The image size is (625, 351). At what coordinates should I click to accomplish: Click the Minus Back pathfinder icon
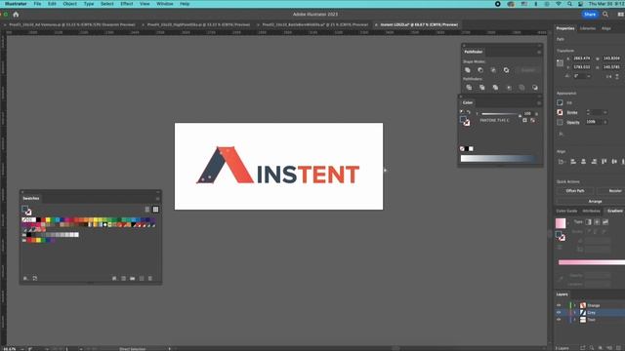click(x=535, y=88)
